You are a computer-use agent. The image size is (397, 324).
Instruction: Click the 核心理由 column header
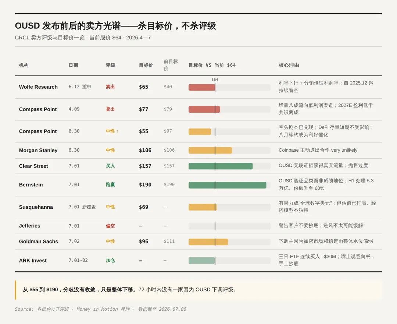pyautogui.click(x=289, y=66)
